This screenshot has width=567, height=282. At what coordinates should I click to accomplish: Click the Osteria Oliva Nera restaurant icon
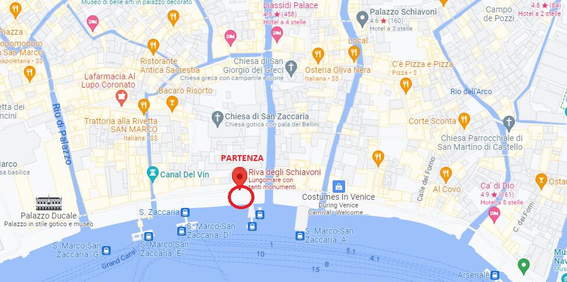point(318,55)
